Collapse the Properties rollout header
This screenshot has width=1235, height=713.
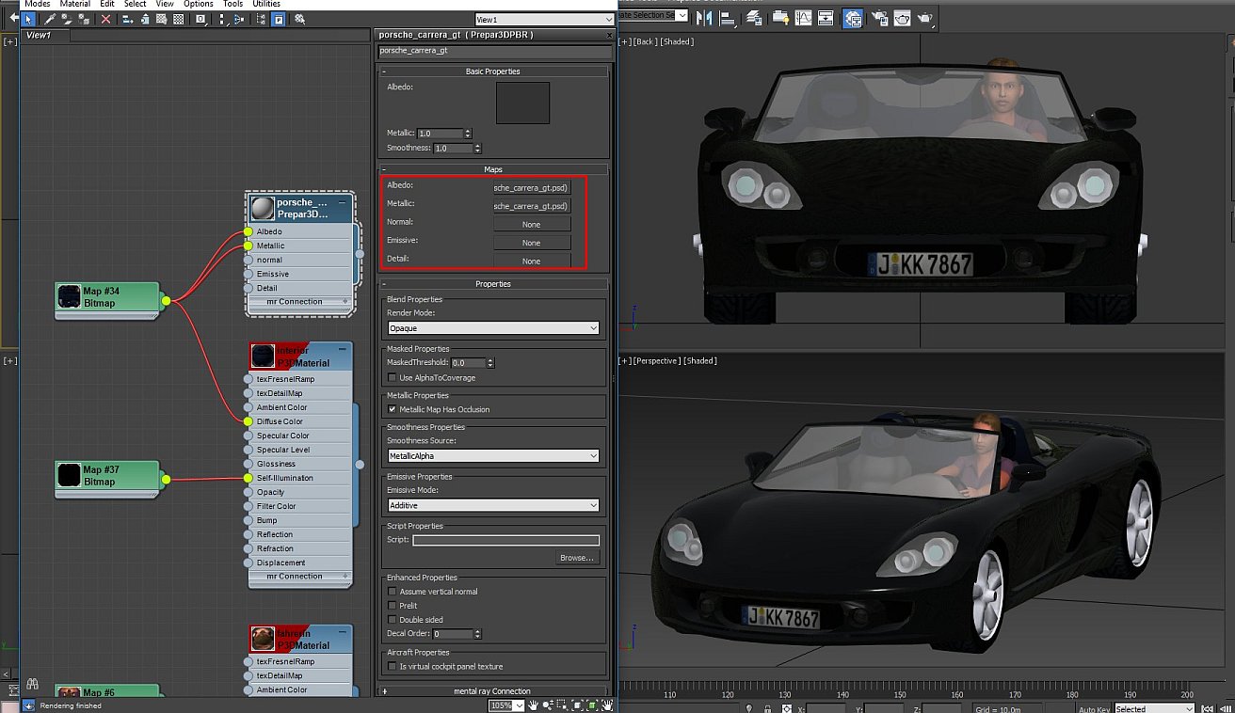pos(493,283)
